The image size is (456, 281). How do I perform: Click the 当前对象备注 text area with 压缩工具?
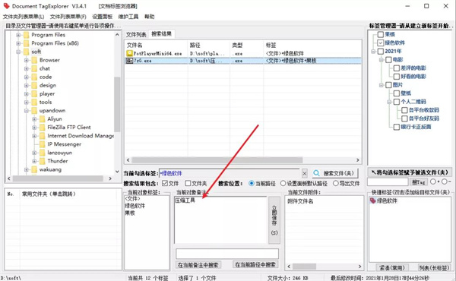(x=220, y=220)
